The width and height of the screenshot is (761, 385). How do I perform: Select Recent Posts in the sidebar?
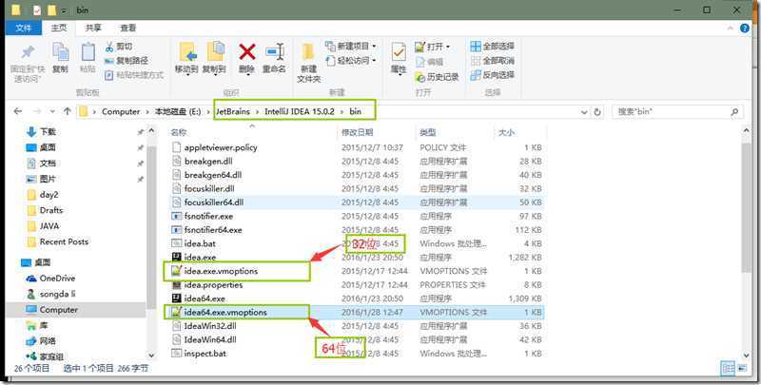(64, 241)
